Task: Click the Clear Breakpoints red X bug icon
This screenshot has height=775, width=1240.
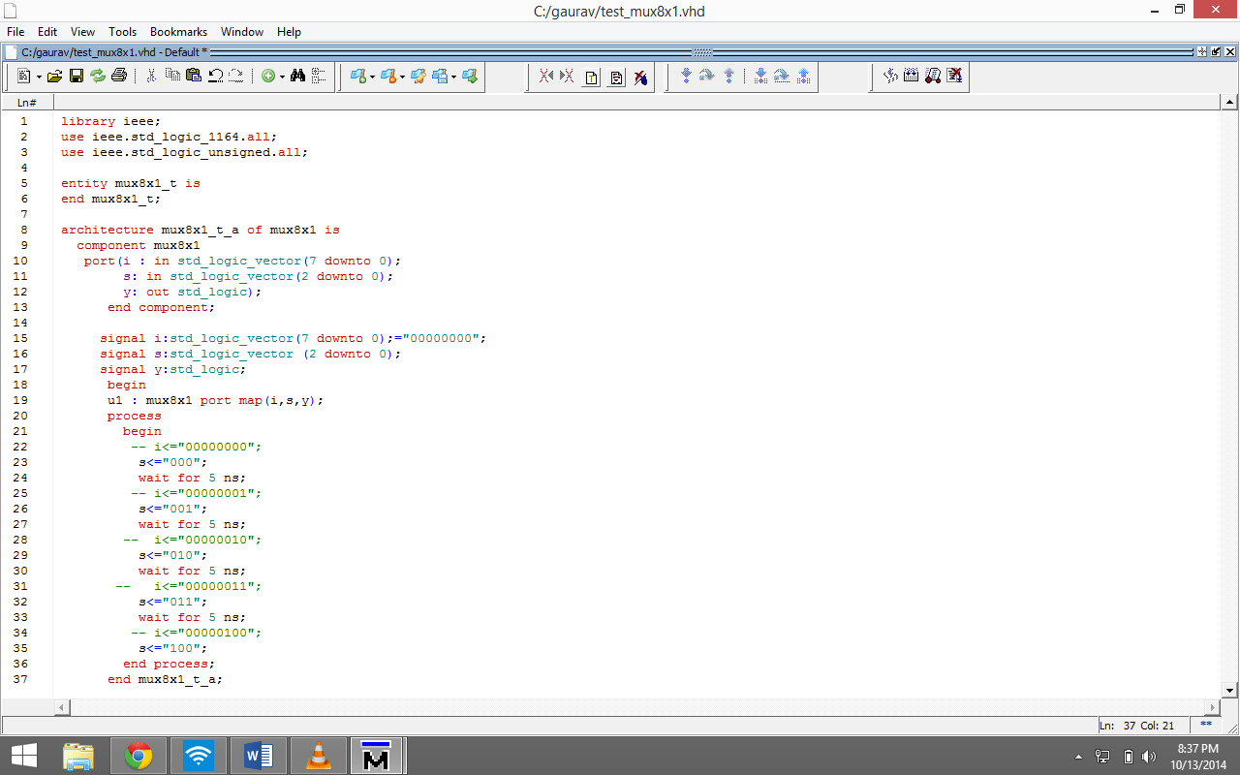Action: pyautogui.click(x=640, y=77)
